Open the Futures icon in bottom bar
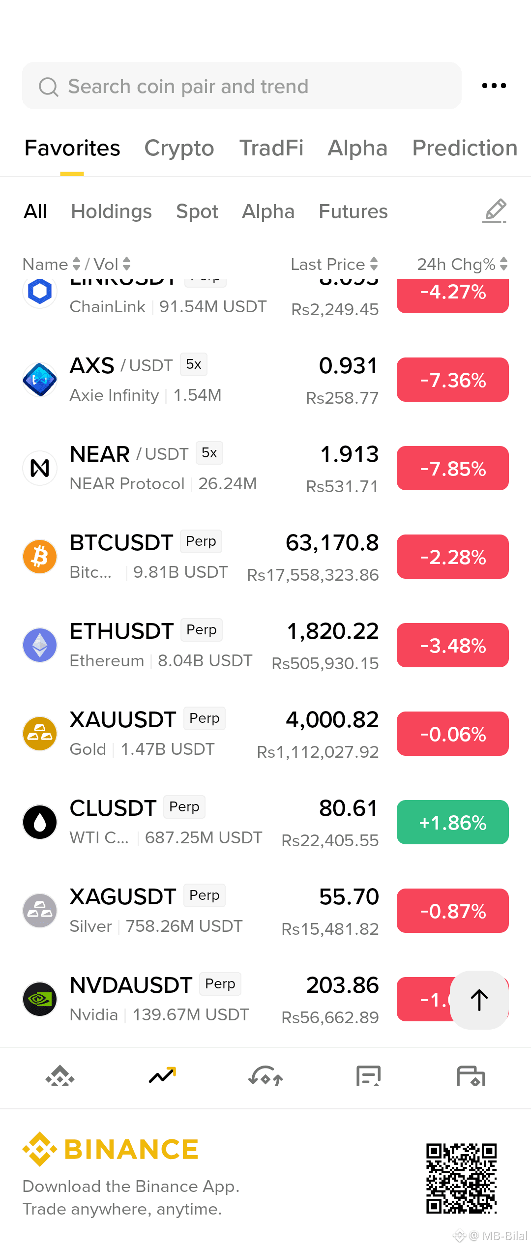 pyautogui.click(x=368, y=1075)
